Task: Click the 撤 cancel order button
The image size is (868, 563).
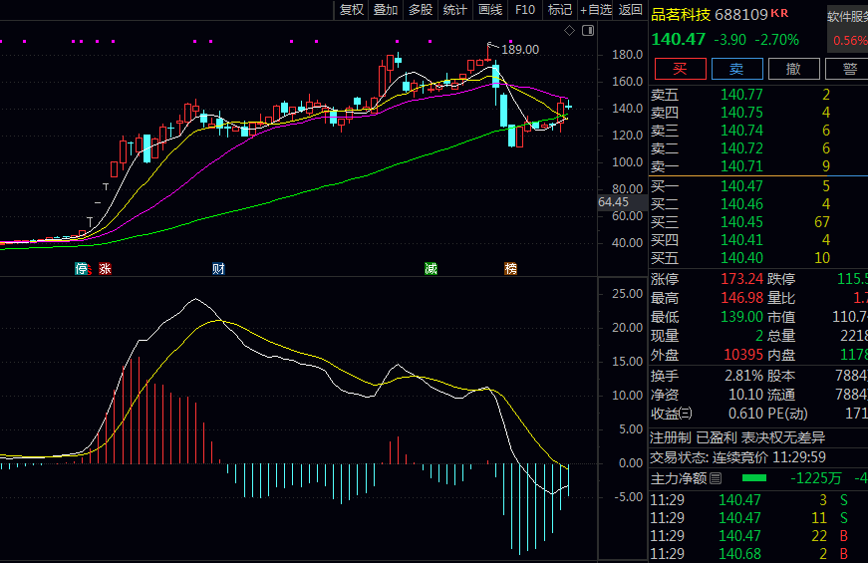Action: 794,69
